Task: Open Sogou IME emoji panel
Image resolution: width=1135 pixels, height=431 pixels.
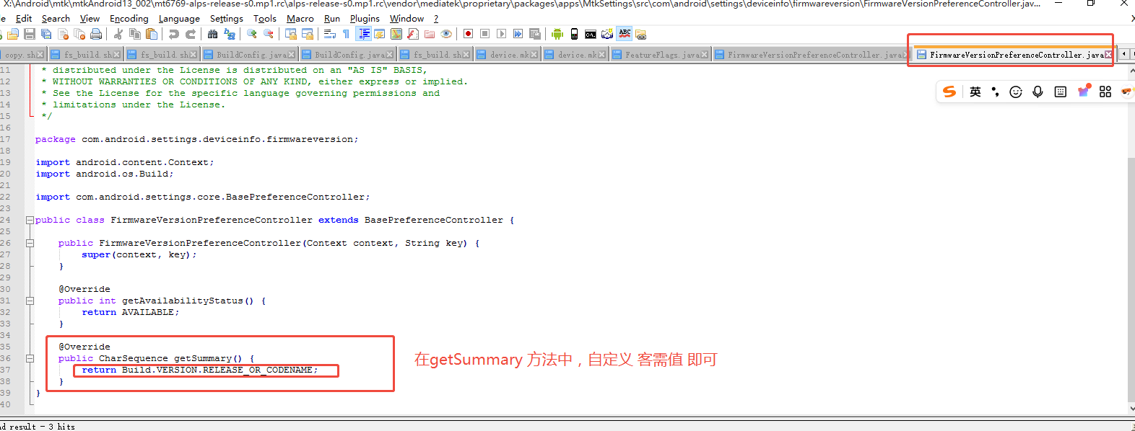Action: (x=1016, y=92)
